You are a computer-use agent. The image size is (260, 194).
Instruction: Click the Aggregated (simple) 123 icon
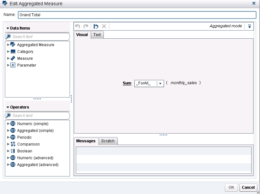(13, 130)
